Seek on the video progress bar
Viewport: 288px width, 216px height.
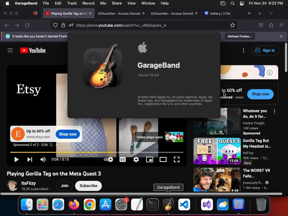coord(97,152)
